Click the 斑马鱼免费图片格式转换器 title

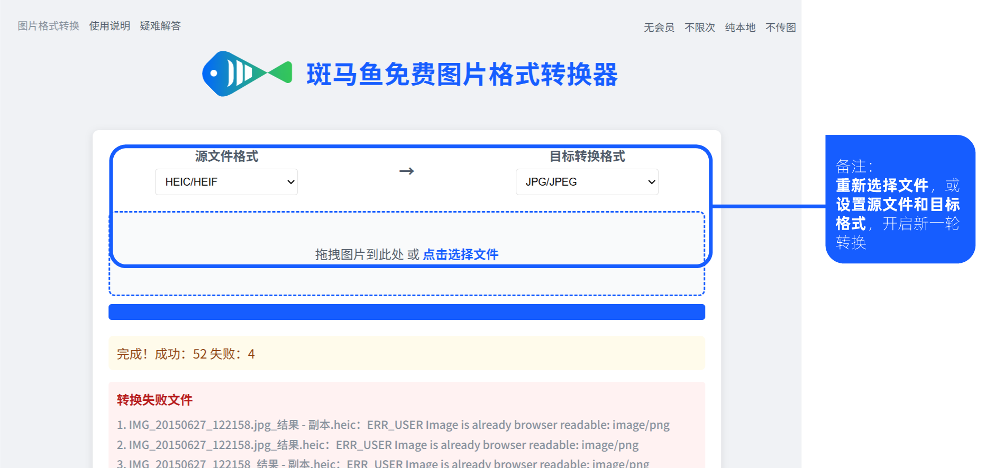pos(462,74)
